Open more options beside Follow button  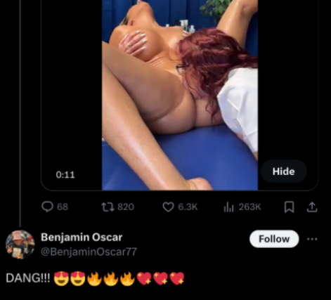pos(312,239)
